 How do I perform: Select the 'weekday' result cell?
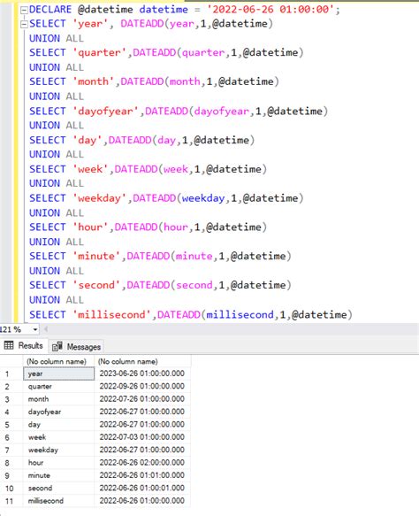coord(59,450)
